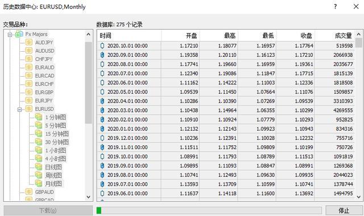Click the 1 小时图 database icon

[x=39, y=150]
